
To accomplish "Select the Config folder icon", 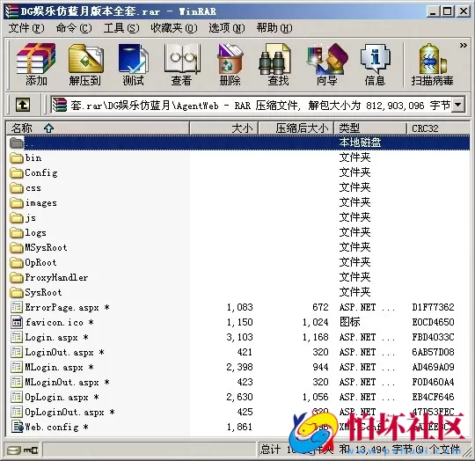I will [x=17, y=173].
